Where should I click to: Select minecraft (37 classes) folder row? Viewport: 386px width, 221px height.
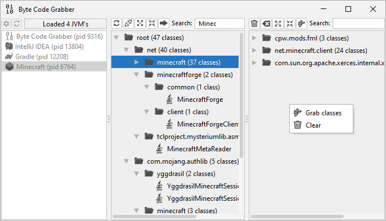pyautogui.click(x=175, y=62)
